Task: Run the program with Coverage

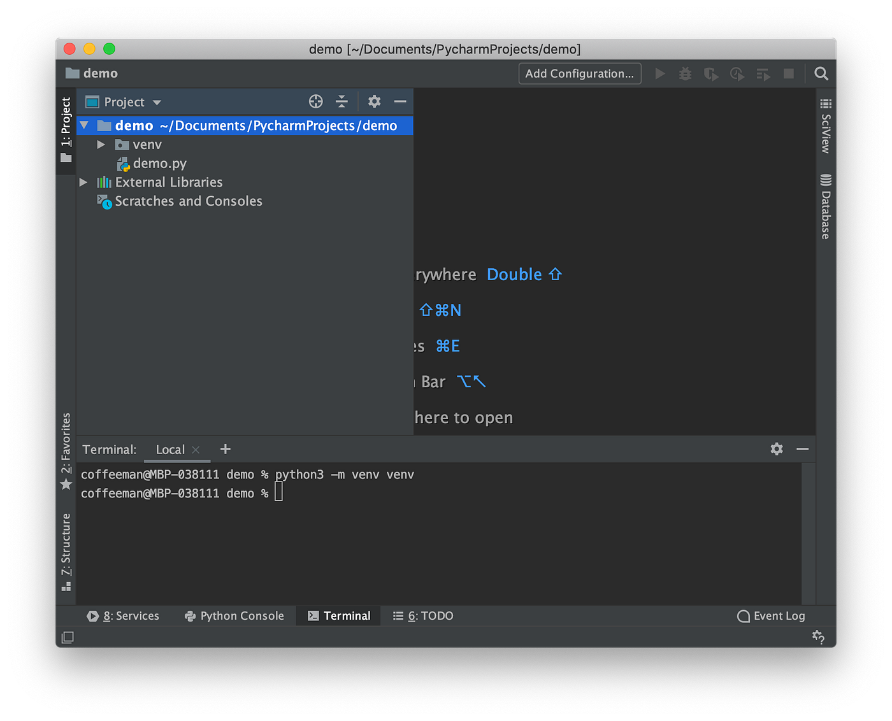Action: pyautogui.click(x=710, y=73)
